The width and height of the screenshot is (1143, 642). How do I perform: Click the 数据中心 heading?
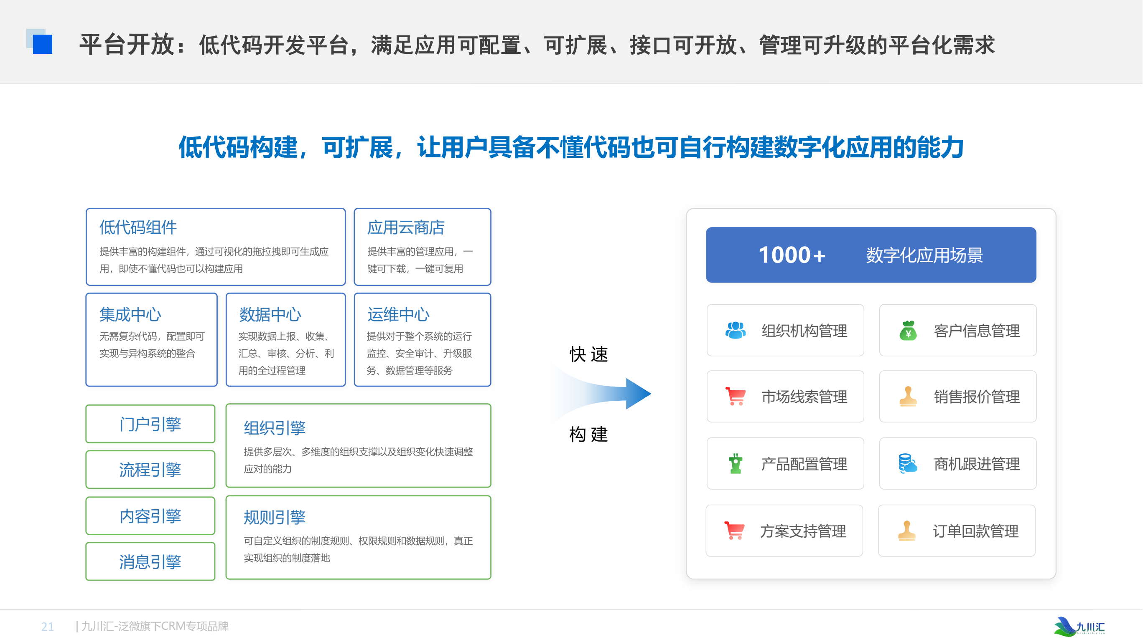coord(270,314)
